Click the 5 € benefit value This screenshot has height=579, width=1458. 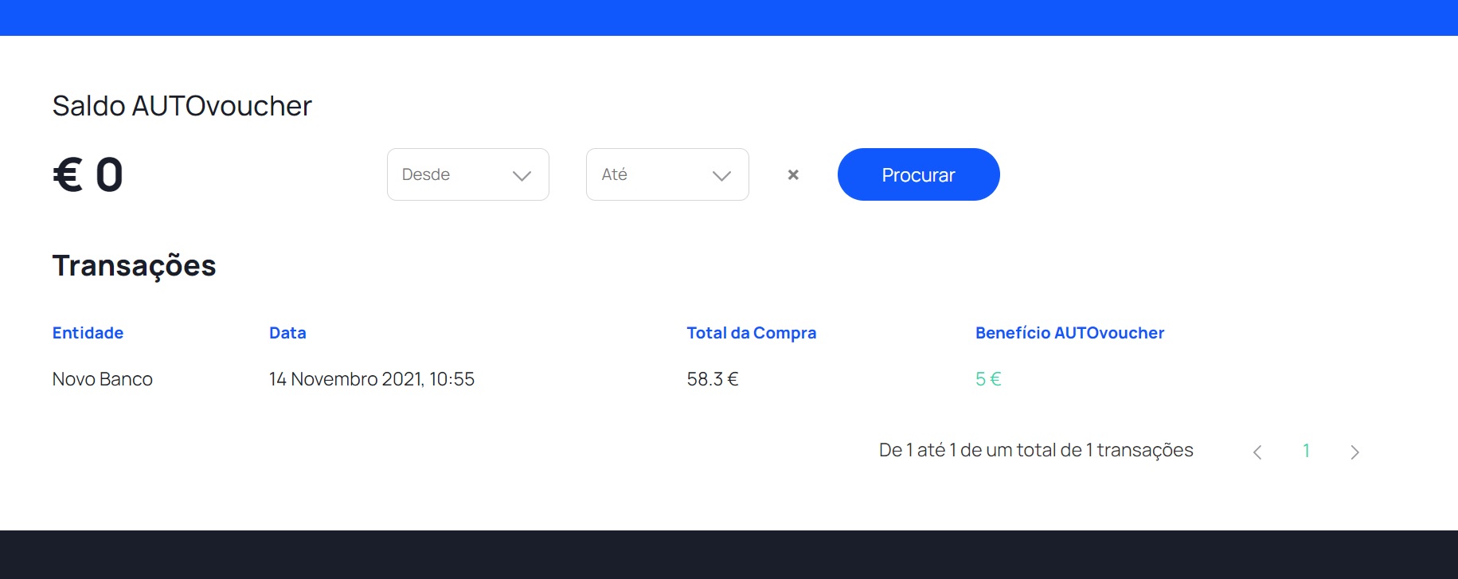coord(988,379)
